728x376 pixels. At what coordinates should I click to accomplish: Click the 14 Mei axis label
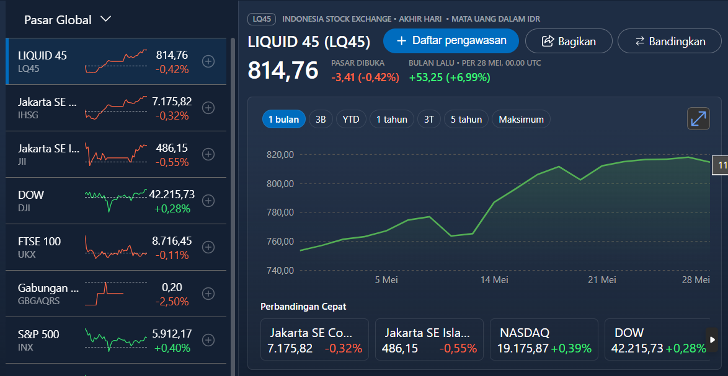coord(494,280)
